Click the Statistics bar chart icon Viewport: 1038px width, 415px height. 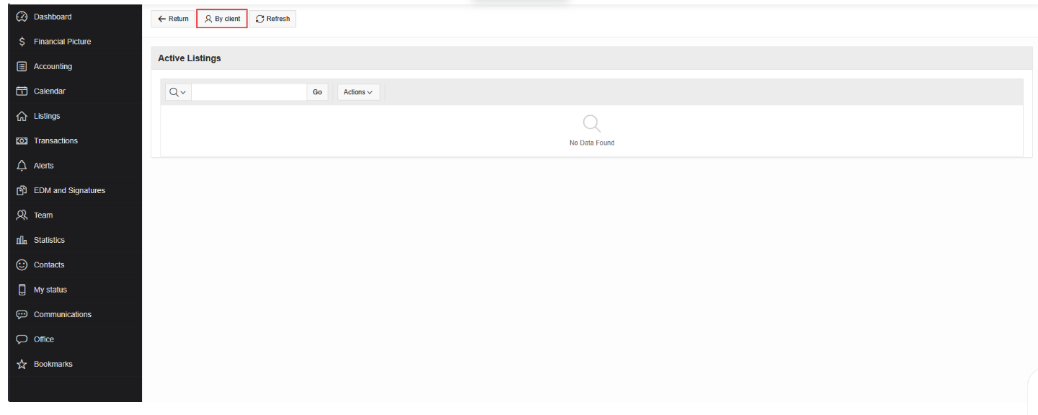pos(22,240)
